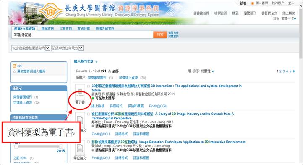This screenshot has height=165, width=303.
Task: Expand the 顯示熱門文章 chevron
Action: pyautogui.click(x=97, y=62)
